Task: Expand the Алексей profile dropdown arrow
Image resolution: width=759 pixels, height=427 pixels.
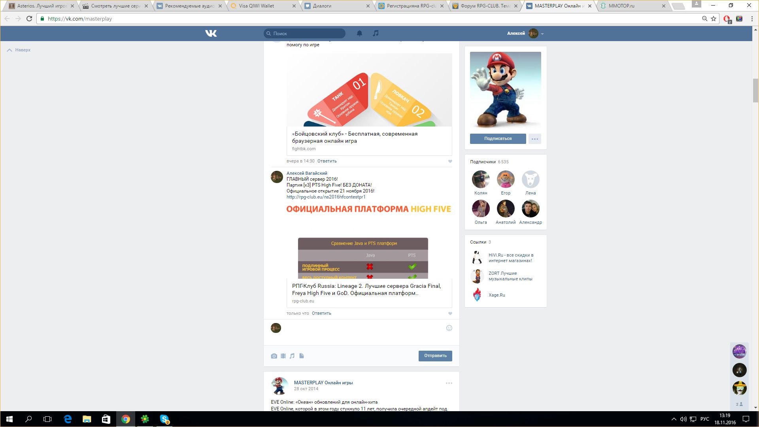Action: coord(542,34)
